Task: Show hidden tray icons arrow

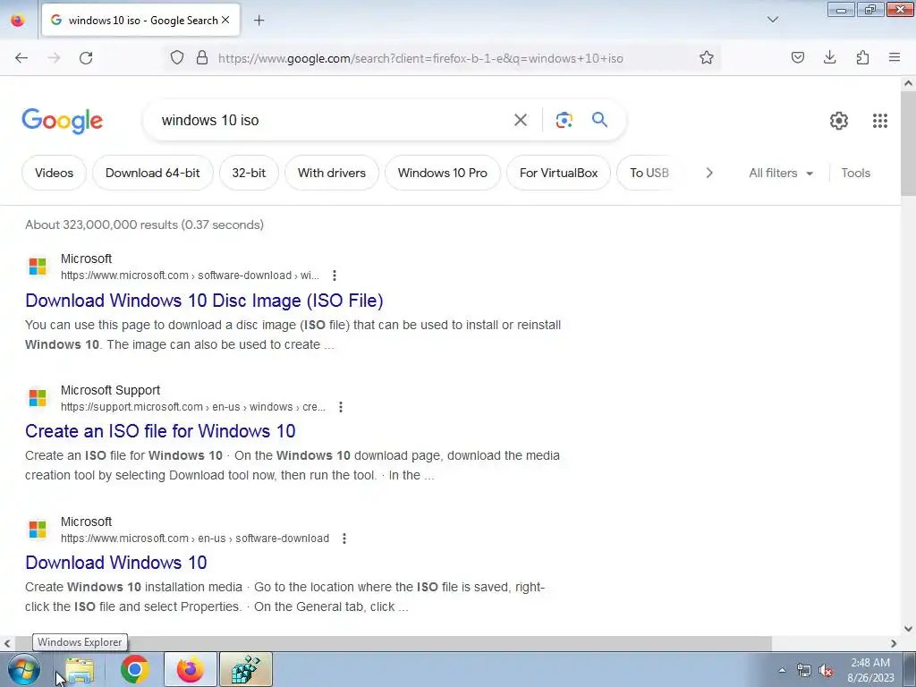Action: point(782,670)
